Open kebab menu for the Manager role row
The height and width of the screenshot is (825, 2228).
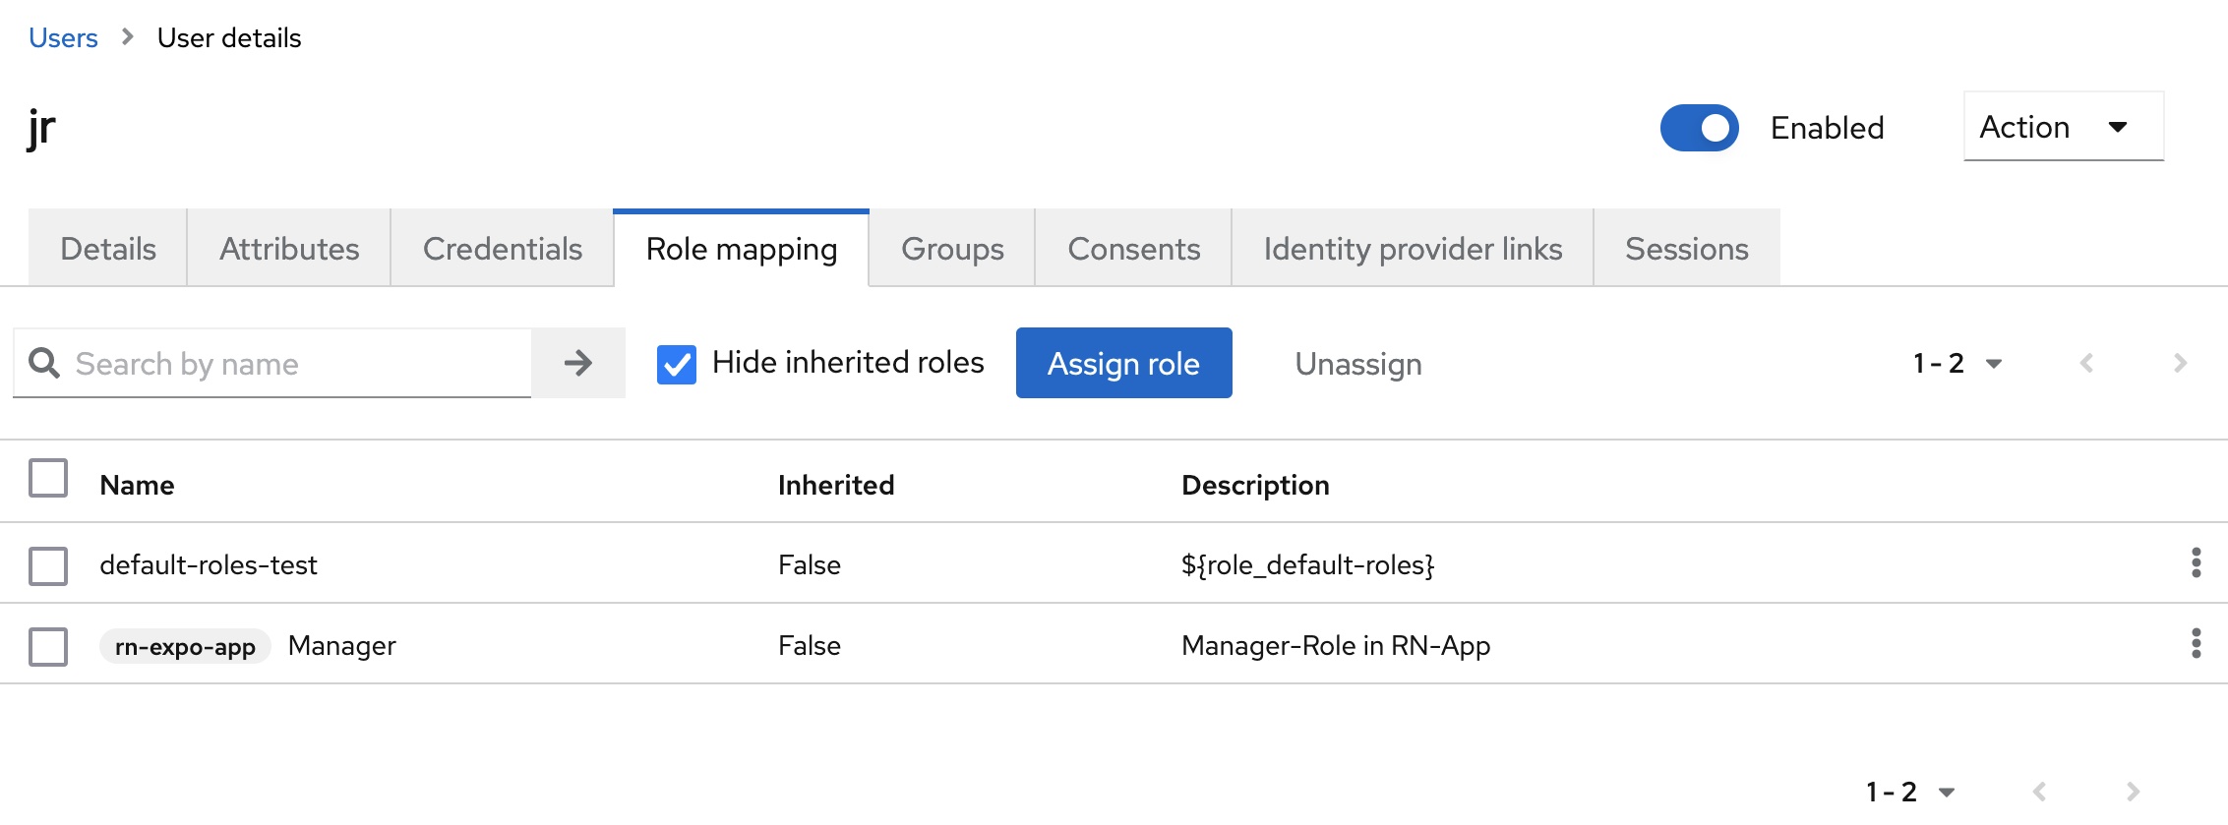2196,643
